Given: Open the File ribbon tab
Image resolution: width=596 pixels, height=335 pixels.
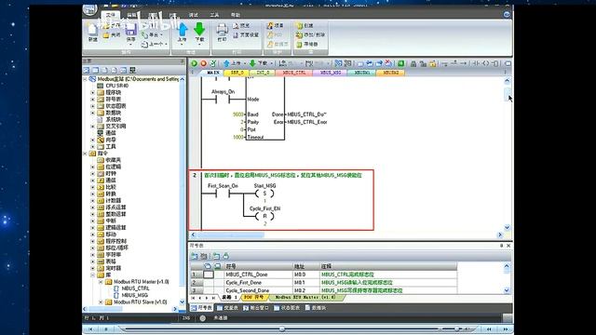Looking at the screenshot, I should coord(111,15).
